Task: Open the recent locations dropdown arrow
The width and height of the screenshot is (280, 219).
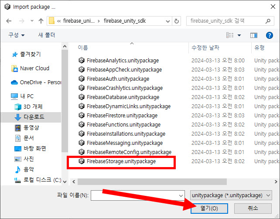Action: tap(32, 21)
